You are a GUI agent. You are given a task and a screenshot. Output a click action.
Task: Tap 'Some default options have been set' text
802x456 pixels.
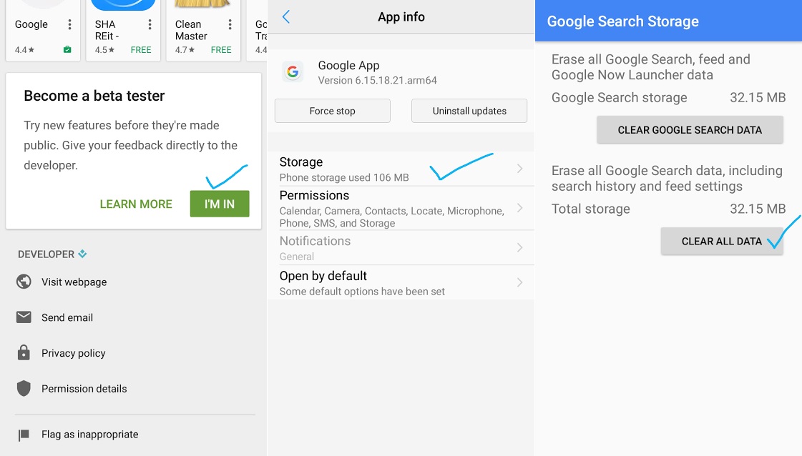pyautogui.click(x=362, y=292)
